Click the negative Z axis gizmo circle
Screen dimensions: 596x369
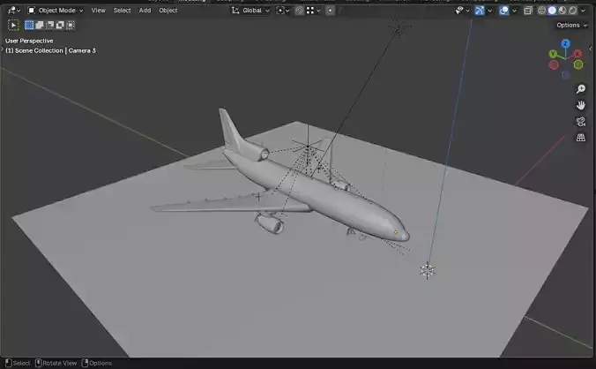click(566, 75)
